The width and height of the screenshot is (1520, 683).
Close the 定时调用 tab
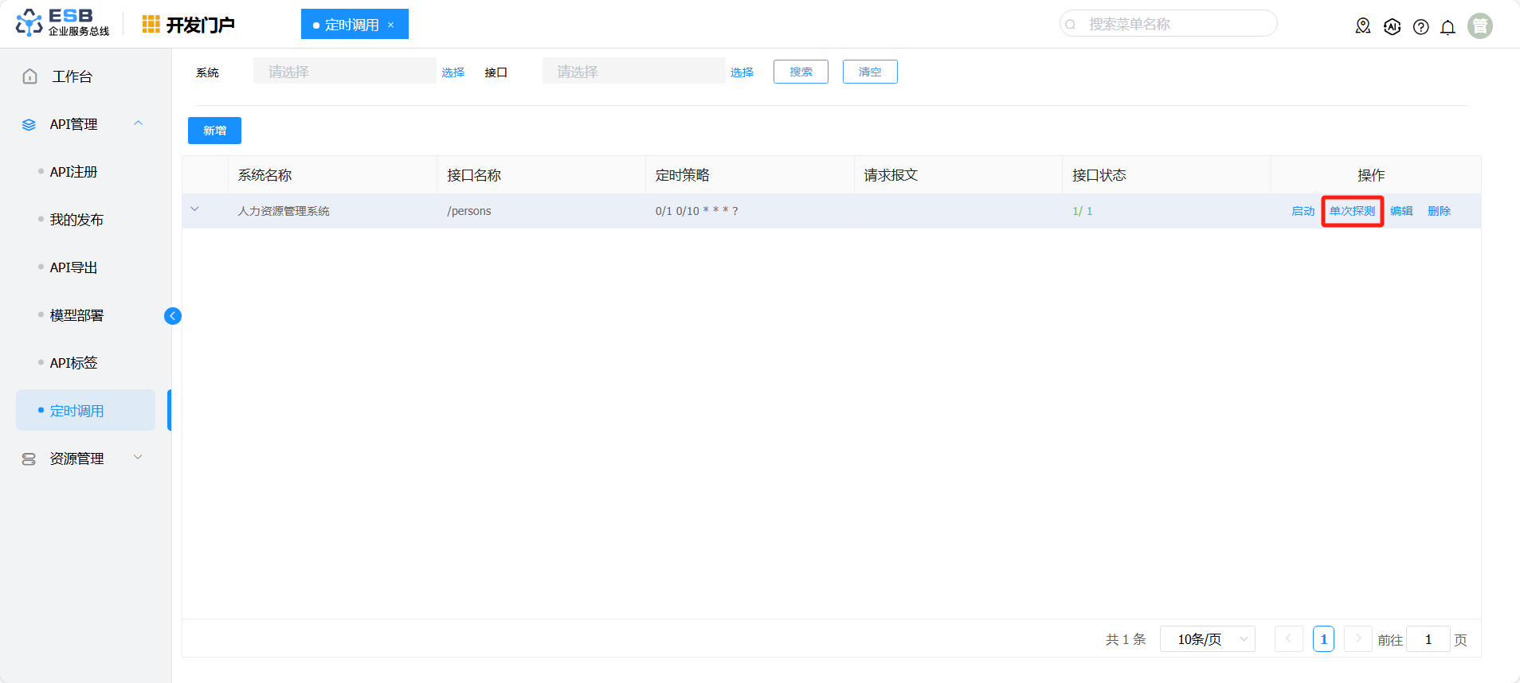(x=391, y=25)
